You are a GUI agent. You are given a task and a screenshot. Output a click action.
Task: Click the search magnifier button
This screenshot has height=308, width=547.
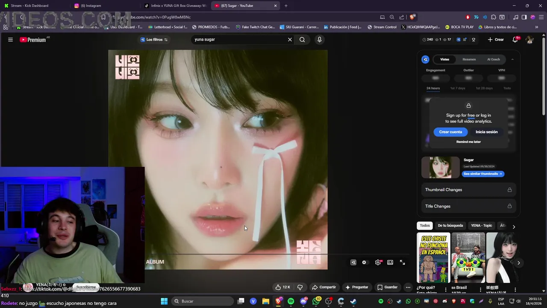click(x=302, y=39)
